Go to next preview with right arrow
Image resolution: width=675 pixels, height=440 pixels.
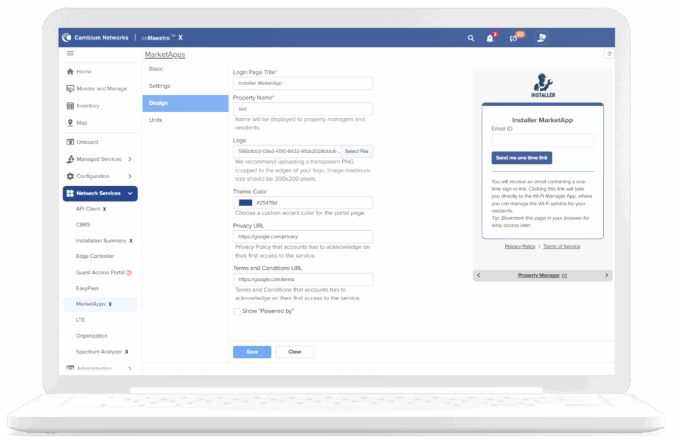[606, 275]
